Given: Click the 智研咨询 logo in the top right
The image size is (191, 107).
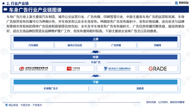Looking at the screenshot, I should click(182, 3).
